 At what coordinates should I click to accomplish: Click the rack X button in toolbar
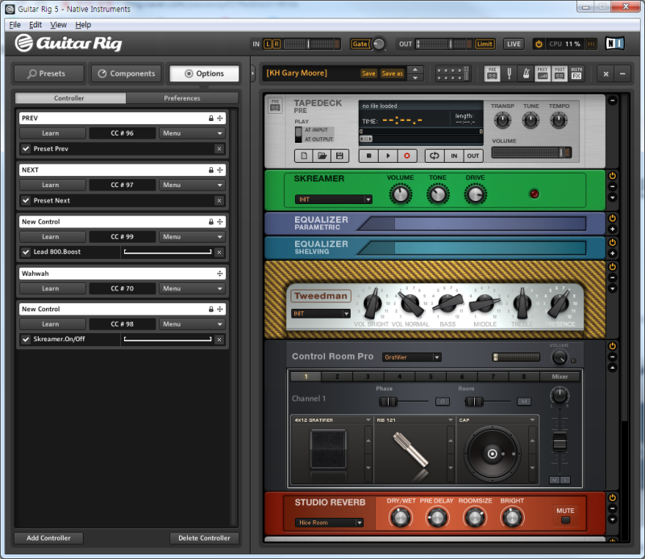tap(606, 74)
